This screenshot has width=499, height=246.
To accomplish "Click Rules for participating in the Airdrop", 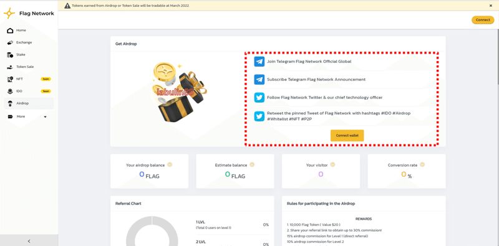I will pos(321,204).
